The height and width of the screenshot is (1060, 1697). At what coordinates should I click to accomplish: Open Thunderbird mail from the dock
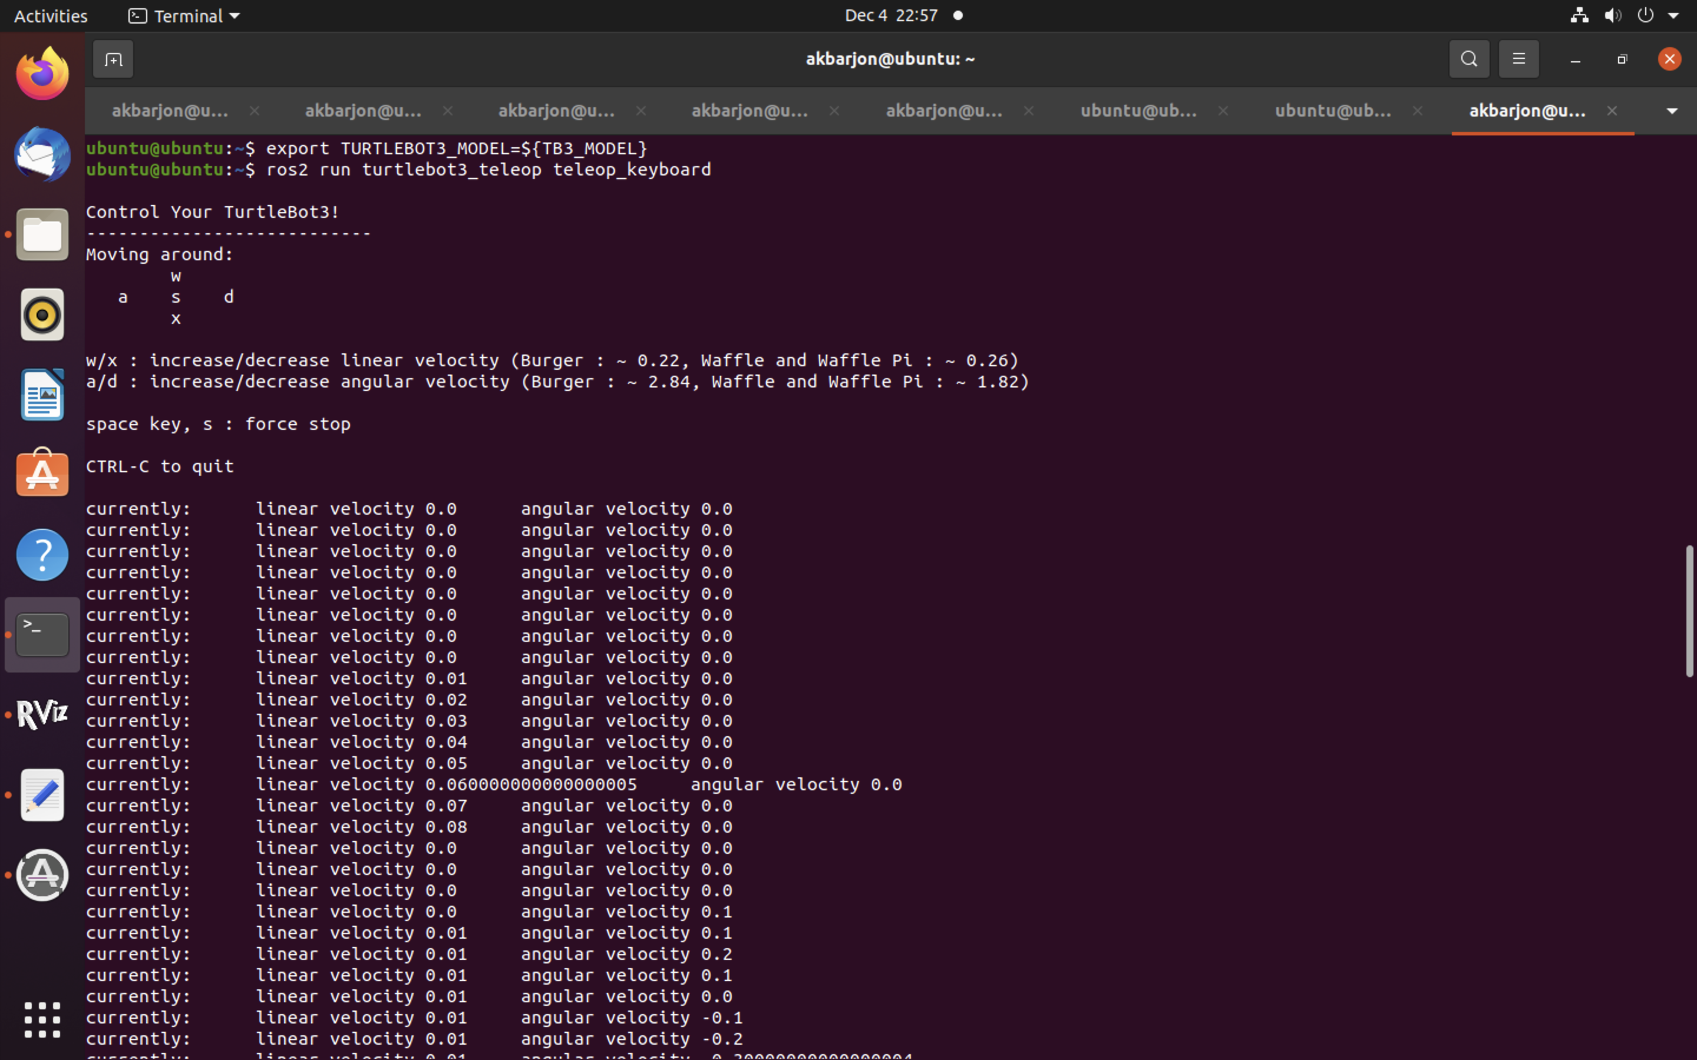pyautogui.click(x=42, y=155)
